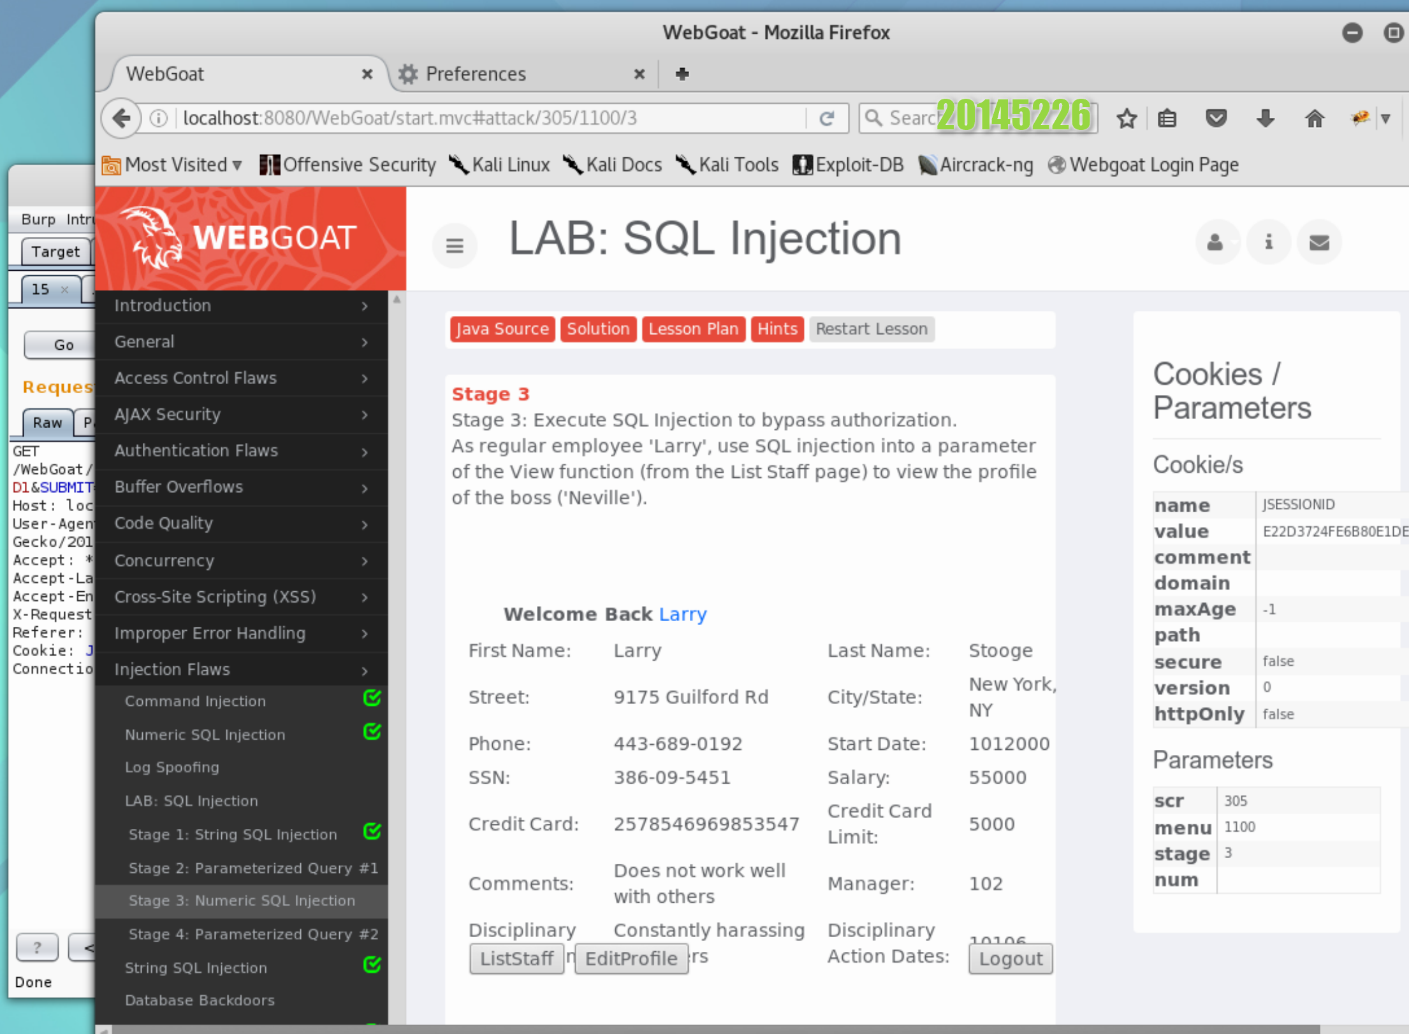Click the Solution button
Screen dimensions: 1409x1034
[598, 329]
